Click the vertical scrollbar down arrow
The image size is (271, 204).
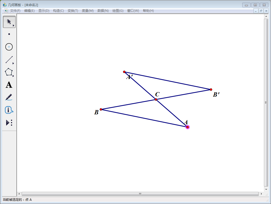(266, 189)
